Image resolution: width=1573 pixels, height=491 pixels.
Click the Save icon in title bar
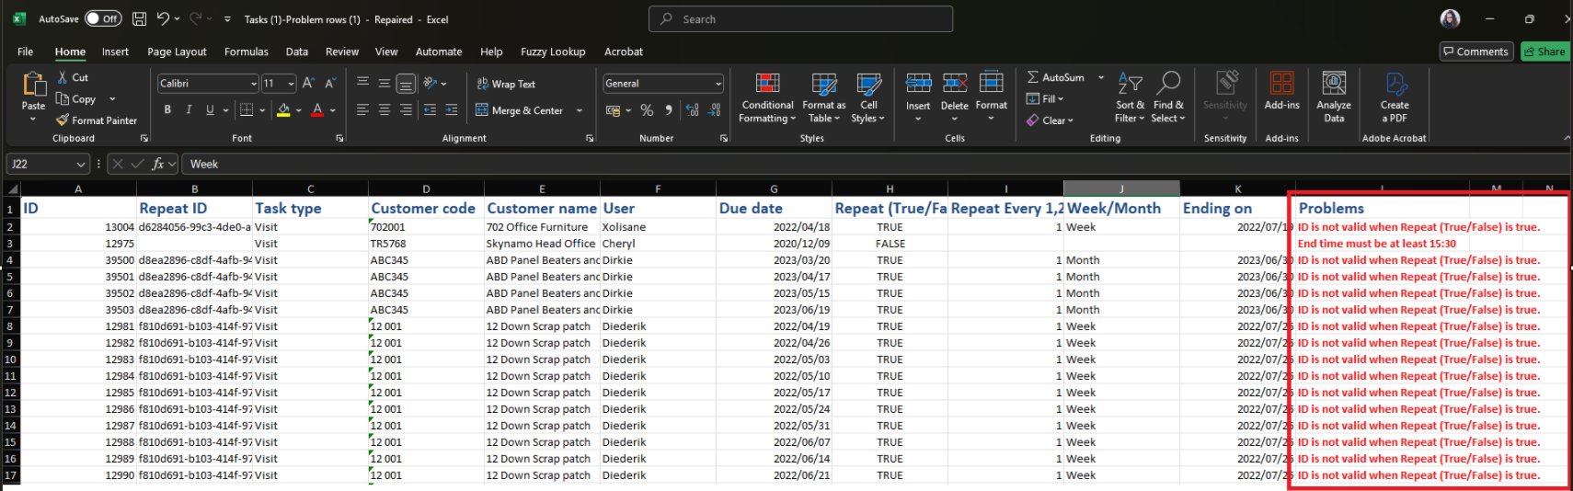click(x=139, y=18)
